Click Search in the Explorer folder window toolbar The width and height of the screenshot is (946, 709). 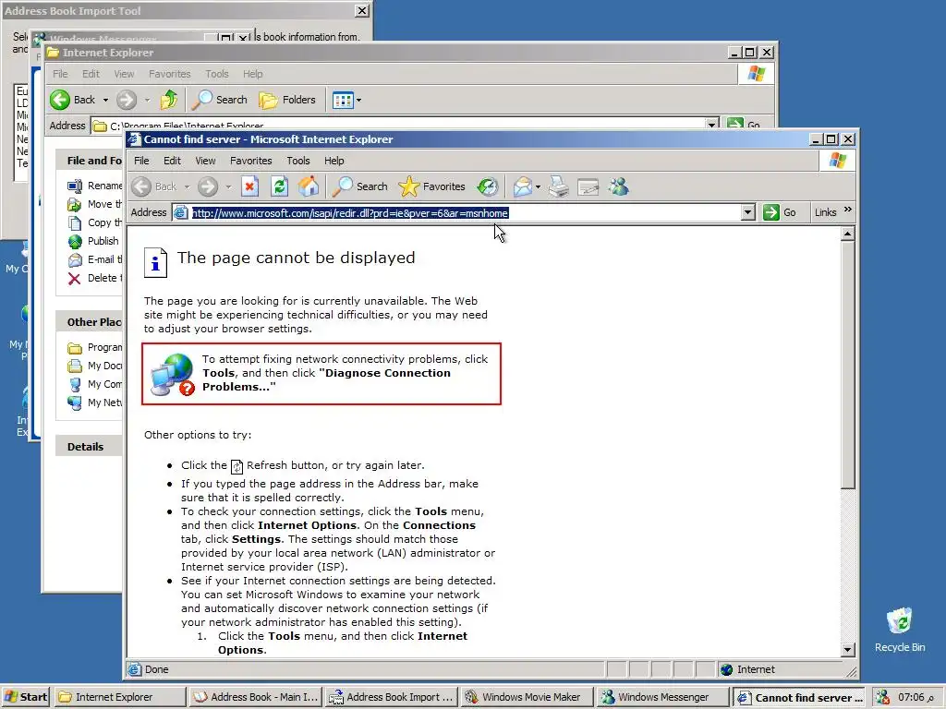[x=220, y=100]
